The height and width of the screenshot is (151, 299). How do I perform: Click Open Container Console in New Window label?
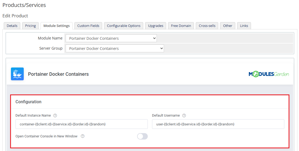pyautogui.click(x=46, y=136)
